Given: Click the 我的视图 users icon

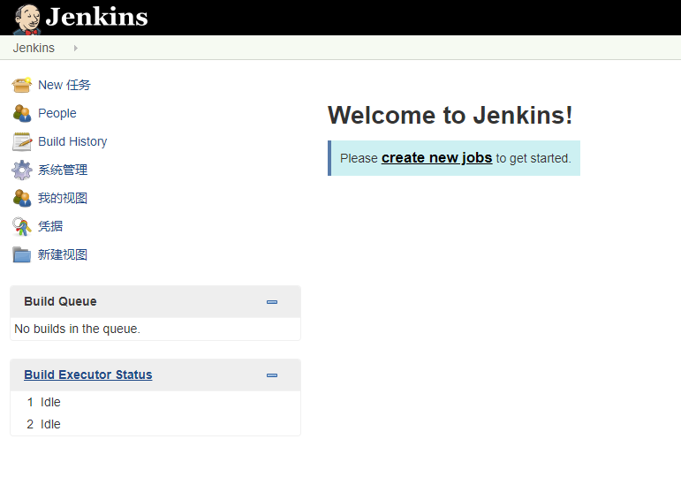Looking at the screenshot, I should 22,198.
